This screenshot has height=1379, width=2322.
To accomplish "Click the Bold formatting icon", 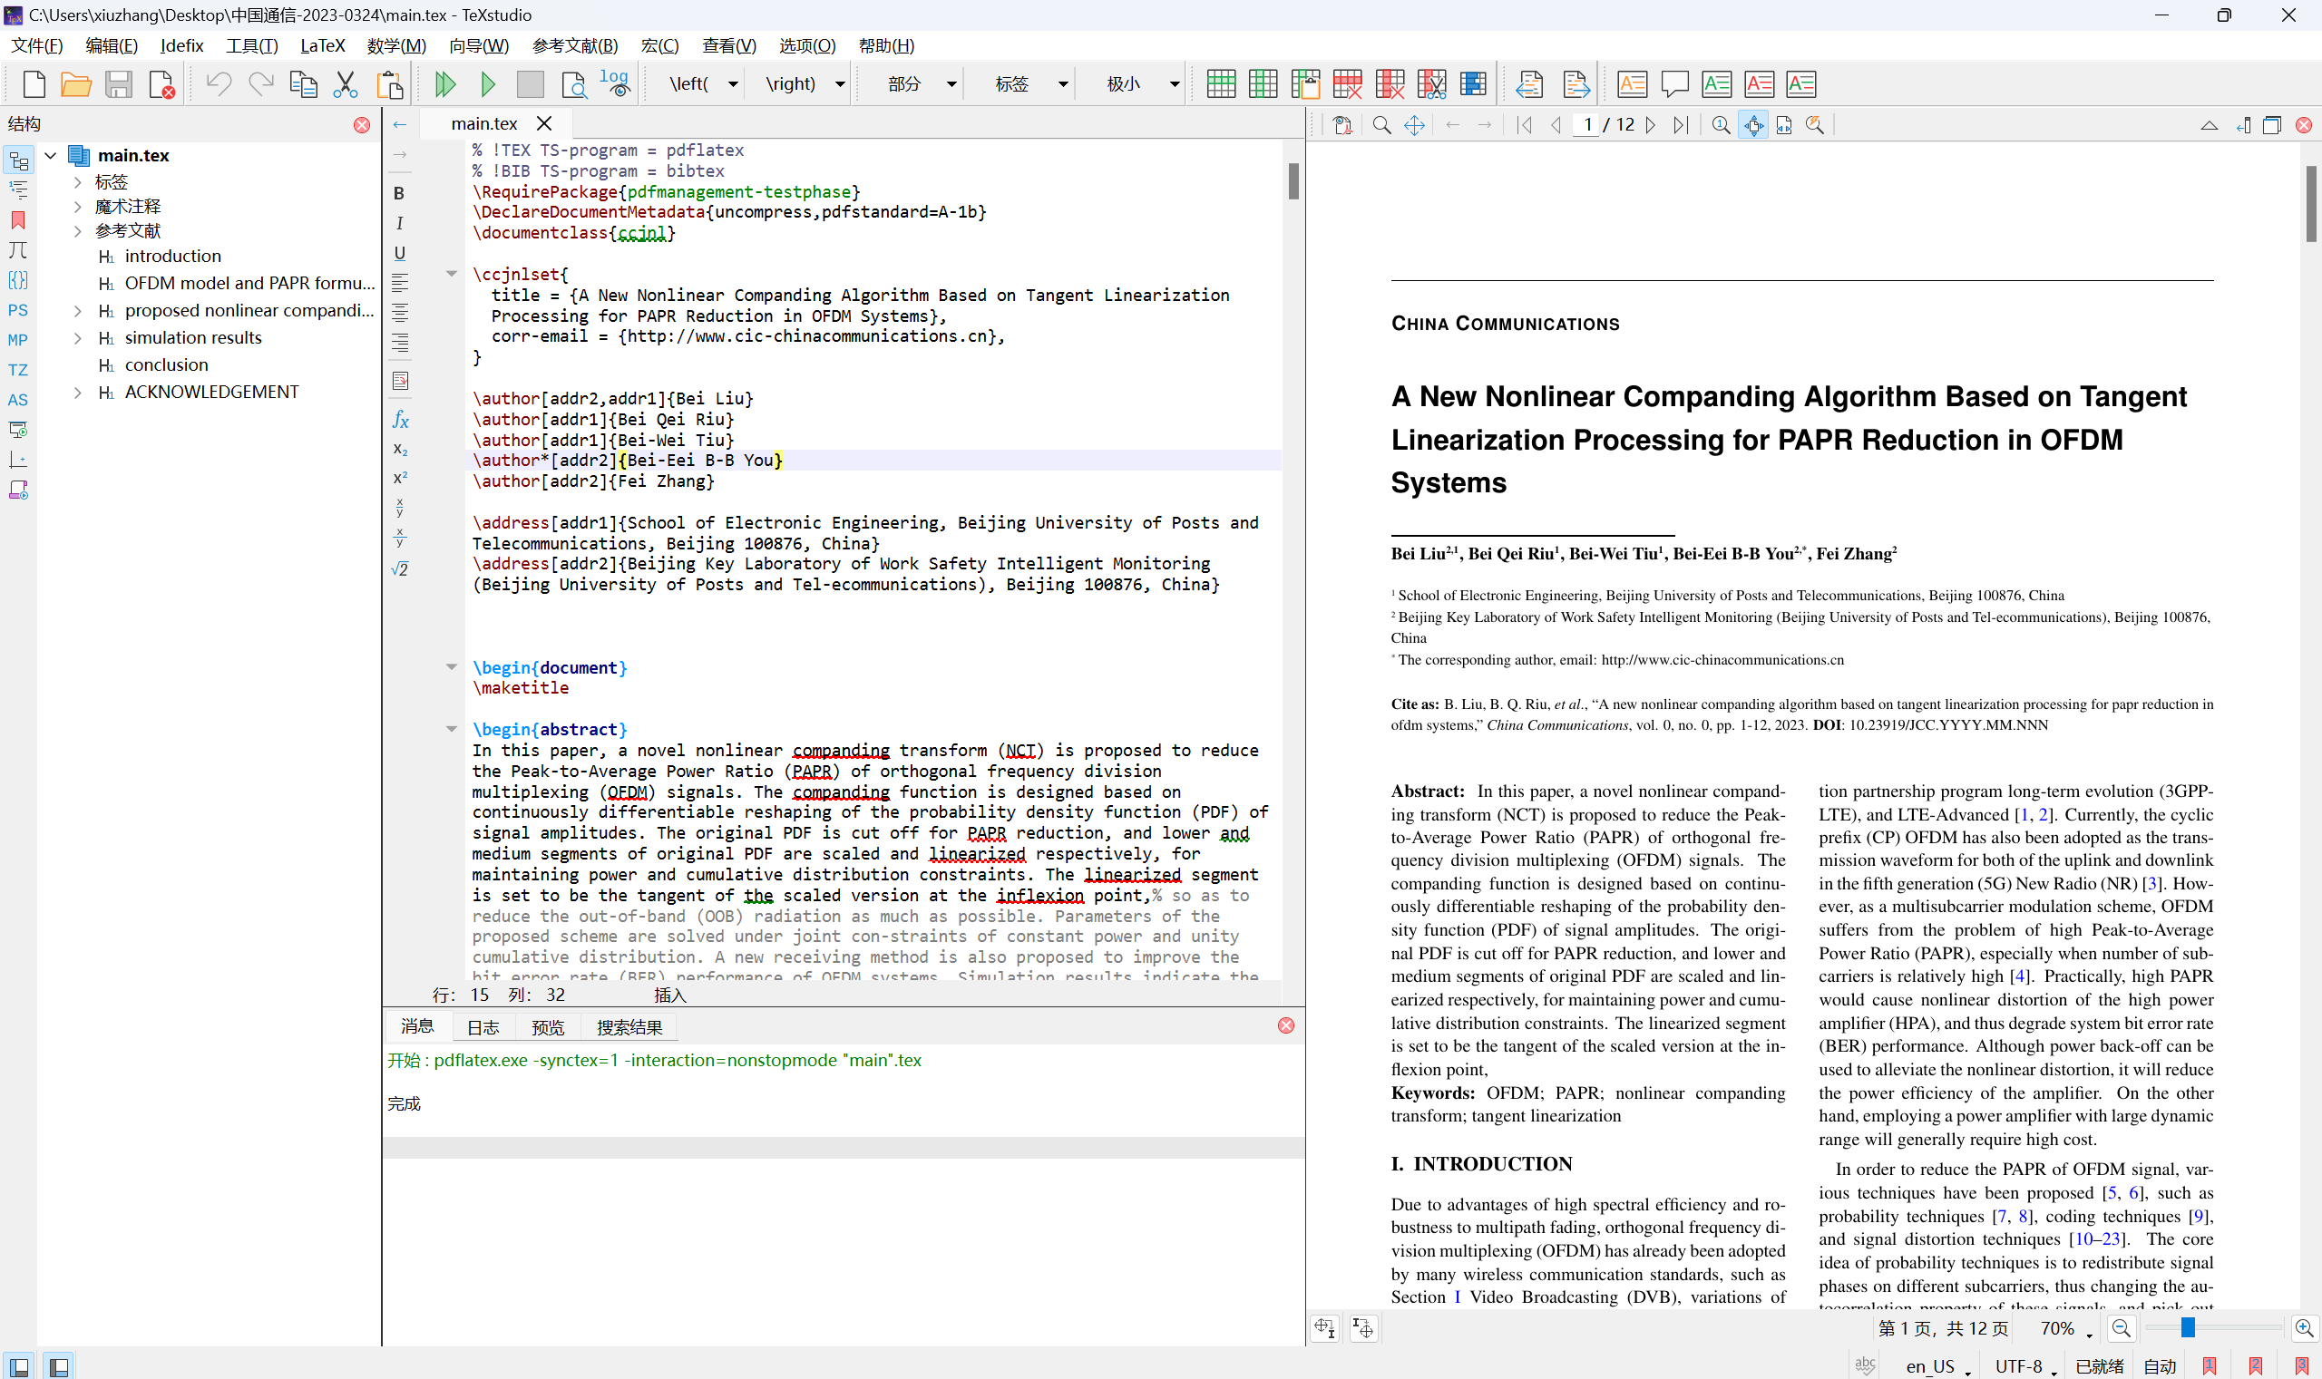I will point(399,199).
